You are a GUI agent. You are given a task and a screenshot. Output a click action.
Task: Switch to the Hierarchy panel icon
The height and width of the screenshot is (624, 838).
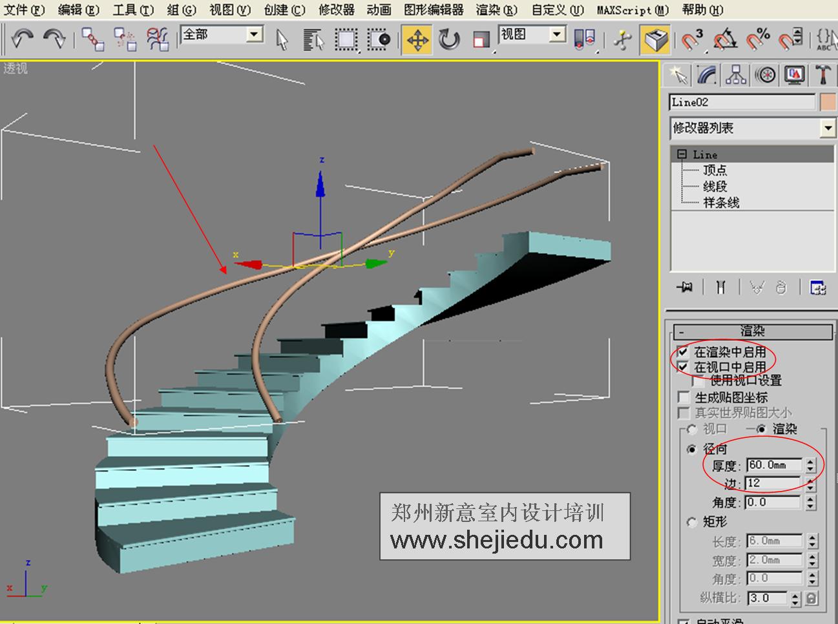pyautogui.click(x=736, y=74)
